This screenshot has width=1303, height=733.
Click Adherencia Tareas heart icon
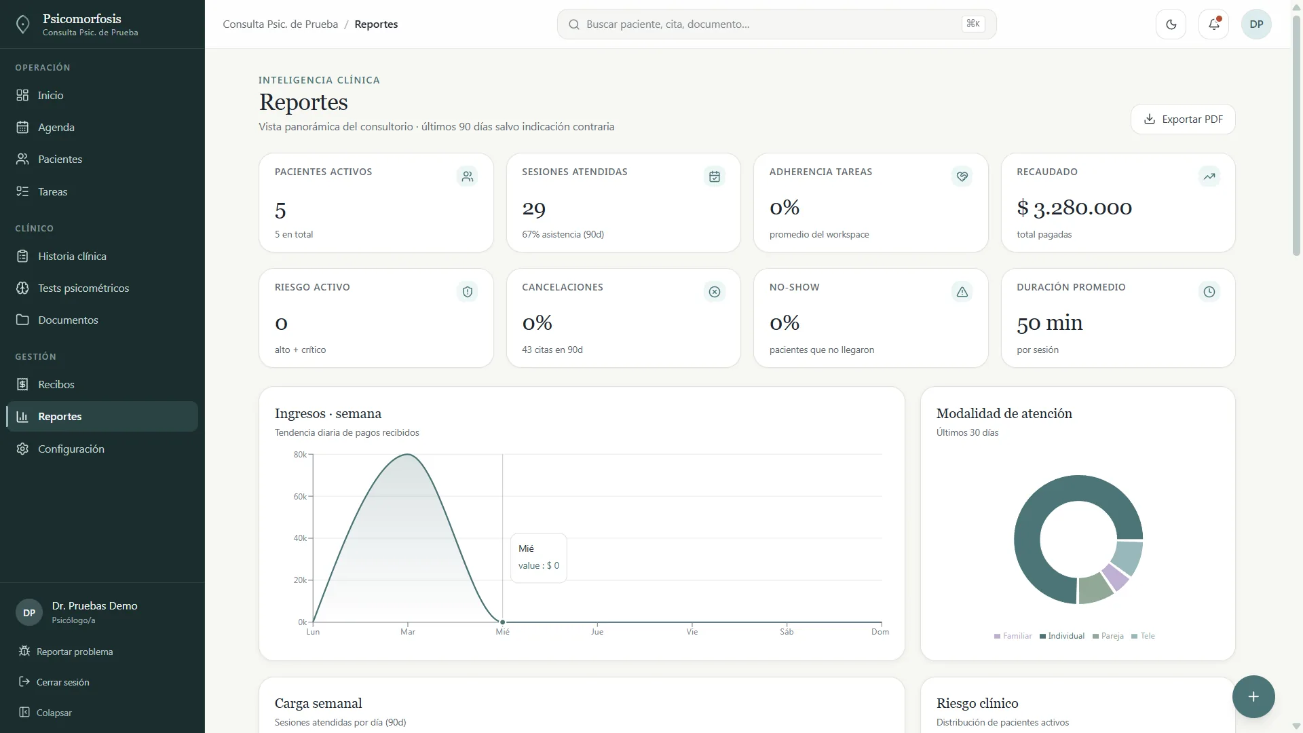click(962, 176)
